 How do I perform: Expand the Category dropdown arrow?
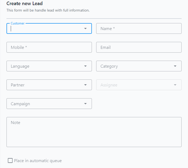point(175,66)
